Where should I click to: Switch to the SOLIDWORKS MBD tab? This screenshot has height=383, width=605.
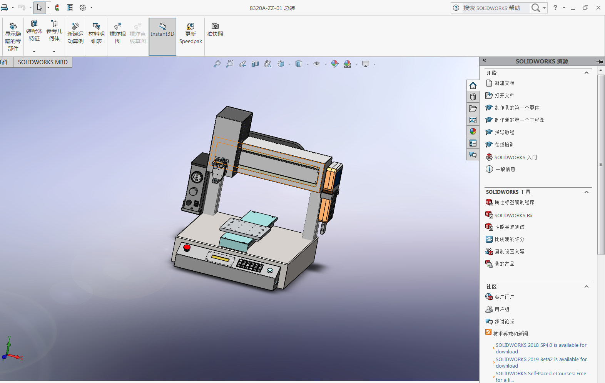pyautogui.click(x=43, y=62)
